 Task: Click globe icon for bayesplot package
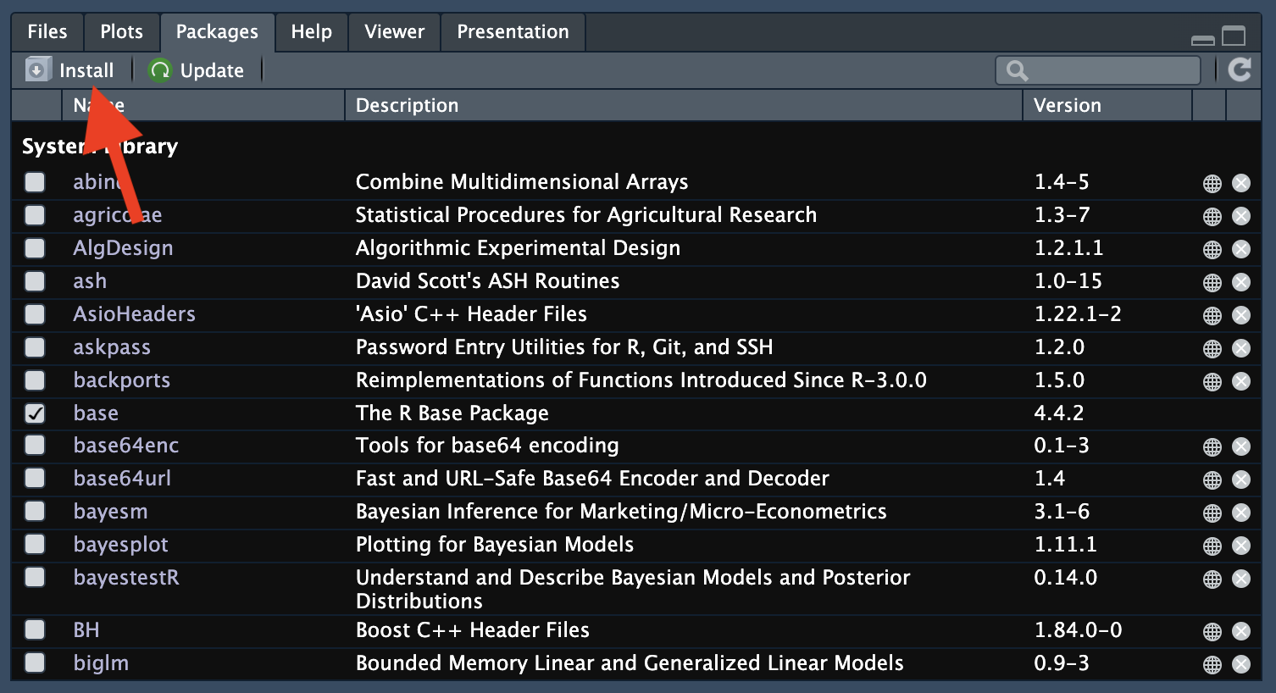click(1212, 546)
